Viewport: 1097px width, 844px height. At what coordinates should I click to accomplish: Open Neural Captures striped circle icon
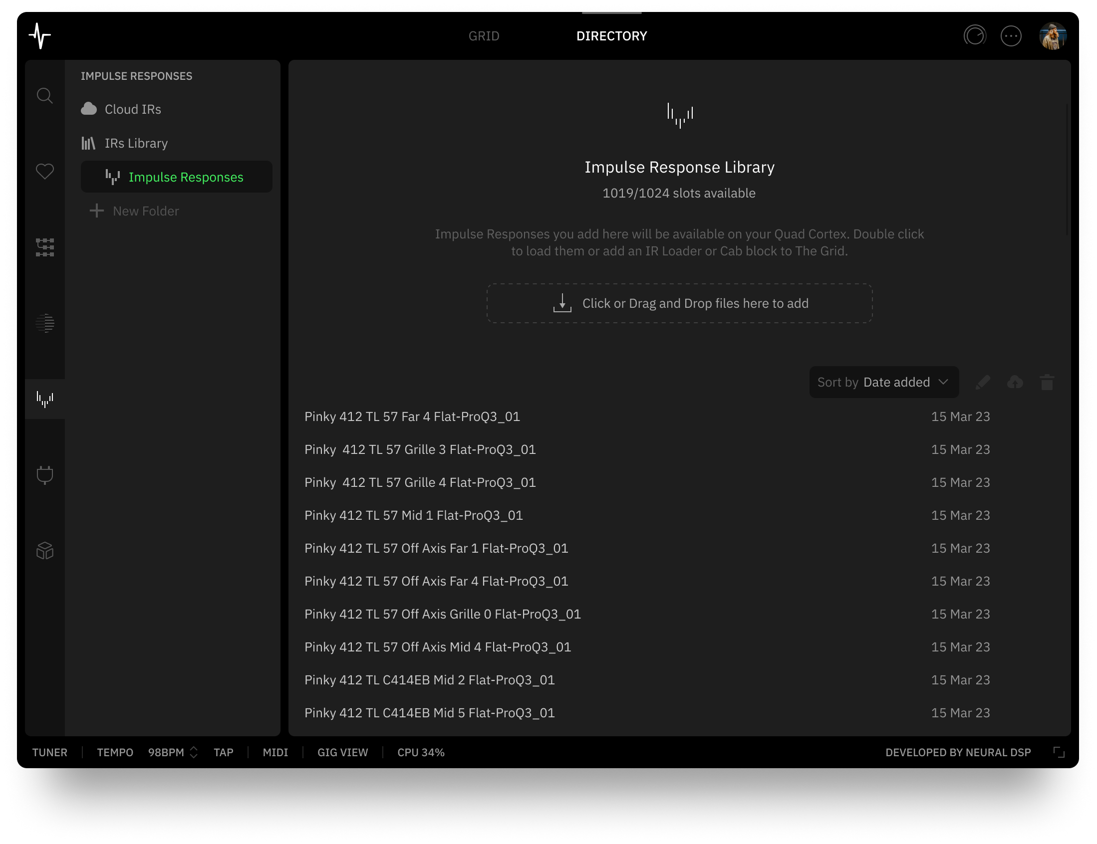tap(45, 323)
